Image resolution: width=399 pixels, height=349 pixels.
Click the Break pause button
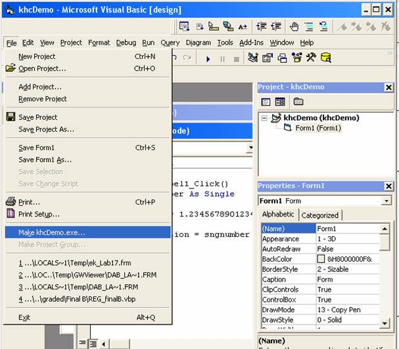223,59
